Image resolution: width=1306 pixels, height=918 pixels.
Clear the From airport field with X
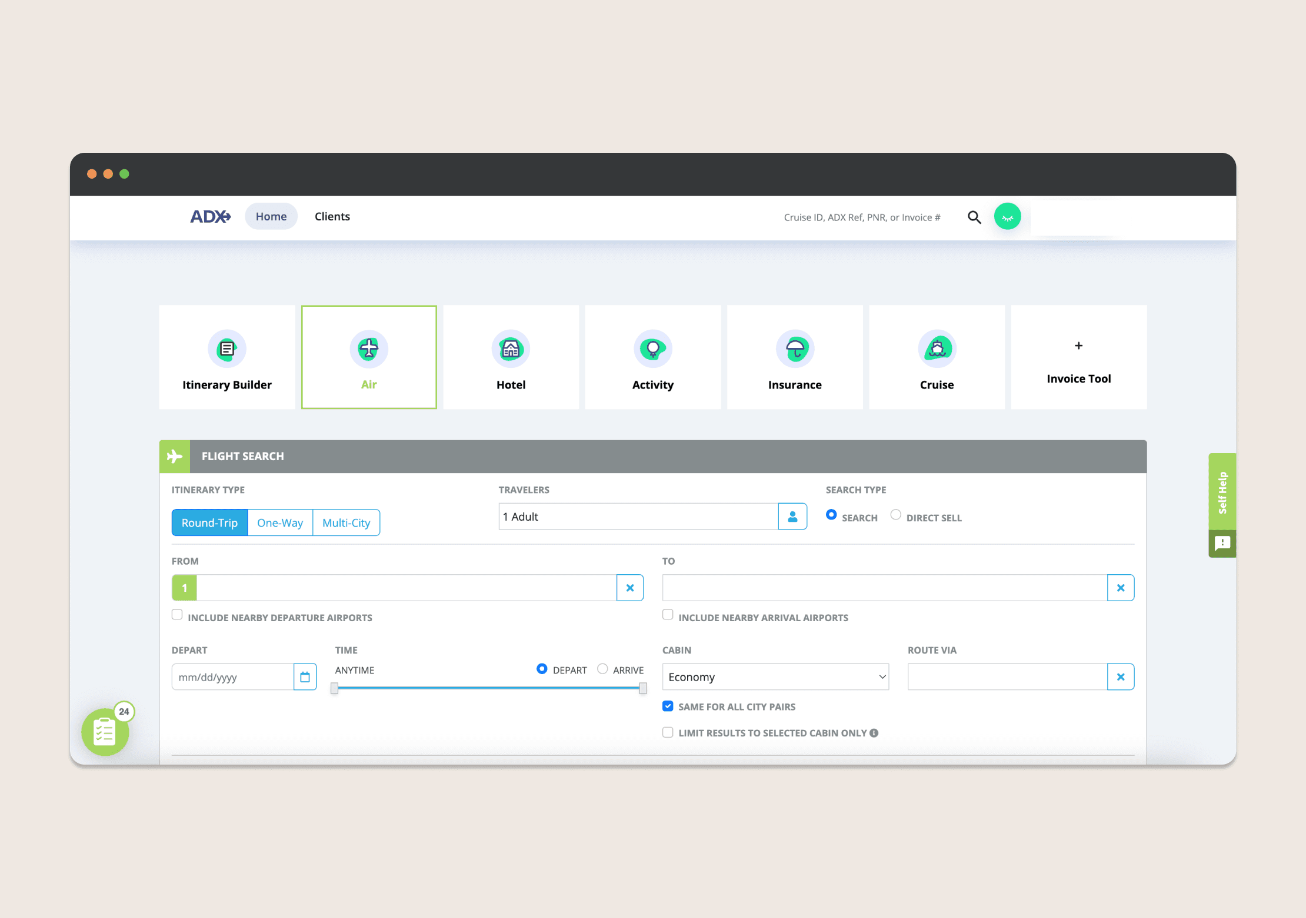click(x=630, y=588)
